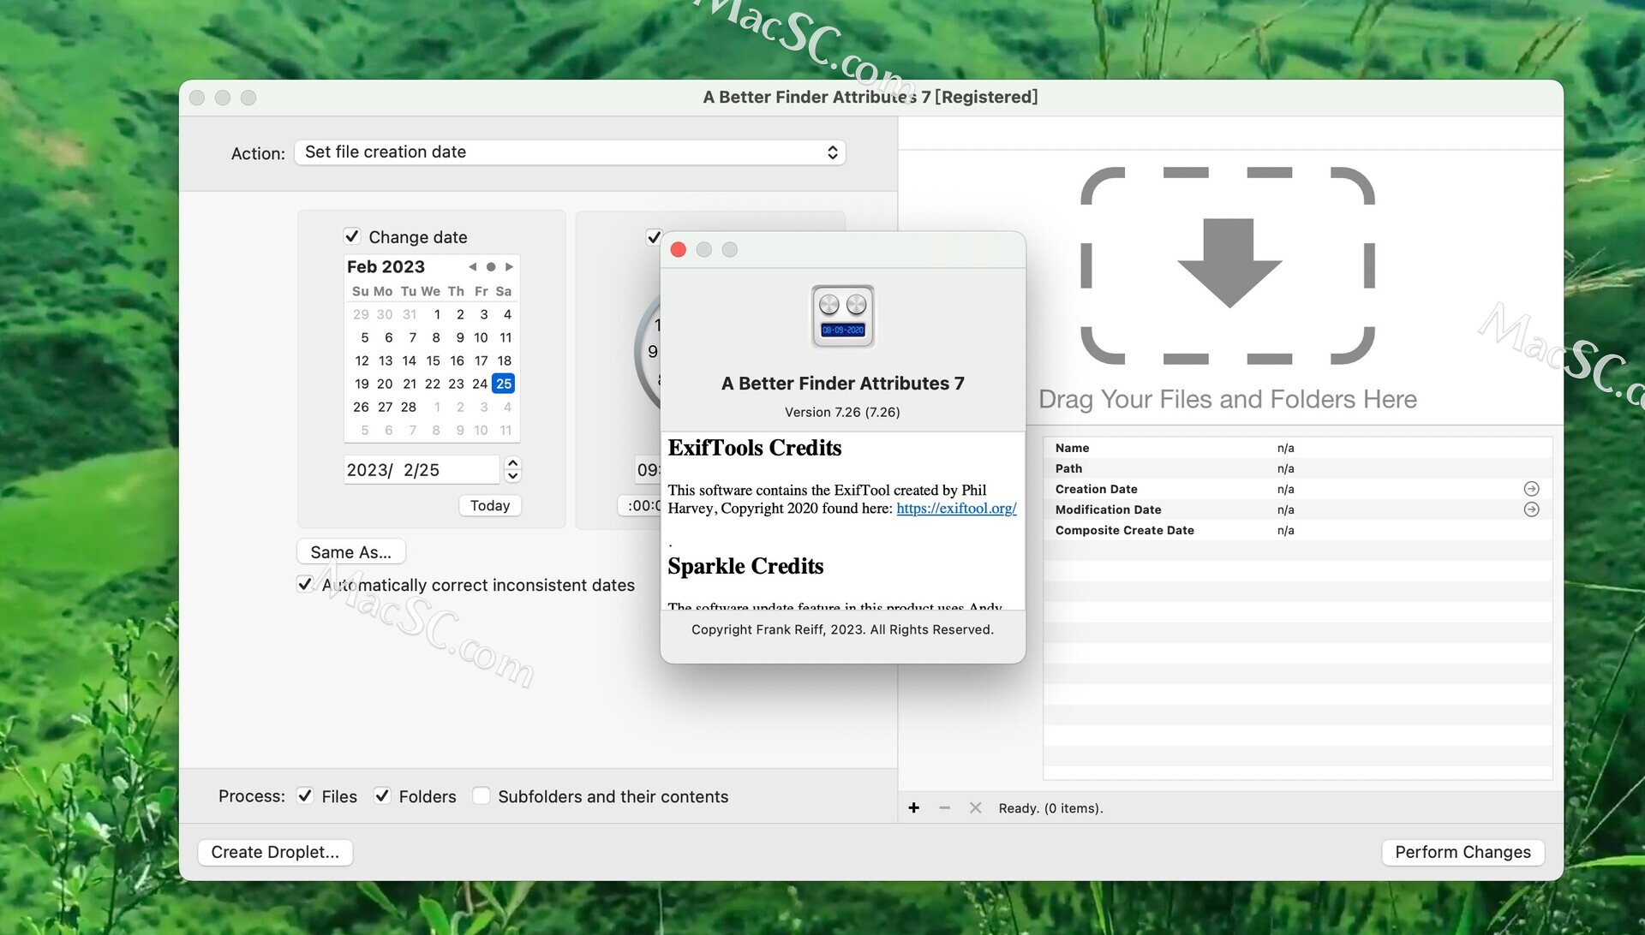Expand the date stepper up arrow
Screen dimensions: 1645x935
coord(511,462)
